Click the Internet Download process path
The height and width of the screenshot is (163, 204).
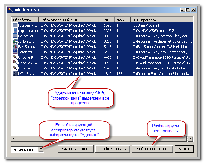(x=162, y=41)
